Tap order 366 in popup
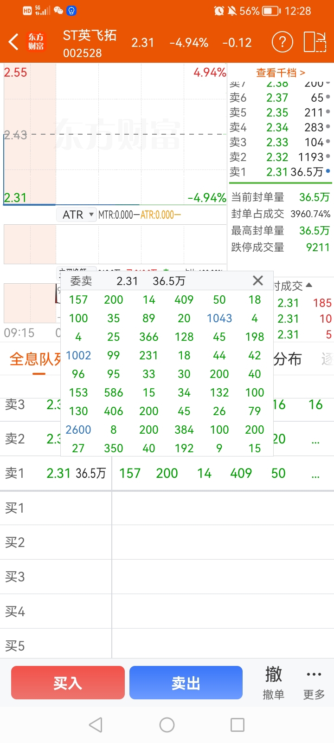 point(149,337)
